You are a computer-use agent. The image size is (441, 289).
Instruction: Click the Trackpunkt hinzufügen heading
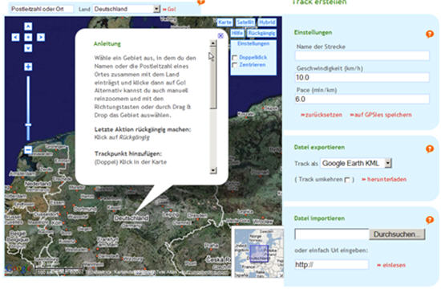[128, 154]
